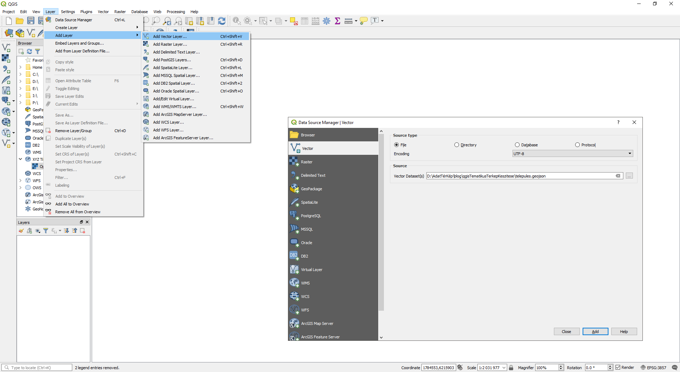Select the Measure Line ruler tool
Screen dimensions: 680x372
point(348,21)
